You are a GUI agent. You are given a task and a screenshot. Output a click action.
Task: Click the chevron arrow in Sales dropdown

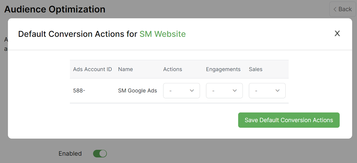coord(278,91)
